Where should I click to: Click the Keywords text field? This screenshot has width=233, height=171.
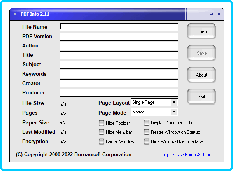coord(119,74)
